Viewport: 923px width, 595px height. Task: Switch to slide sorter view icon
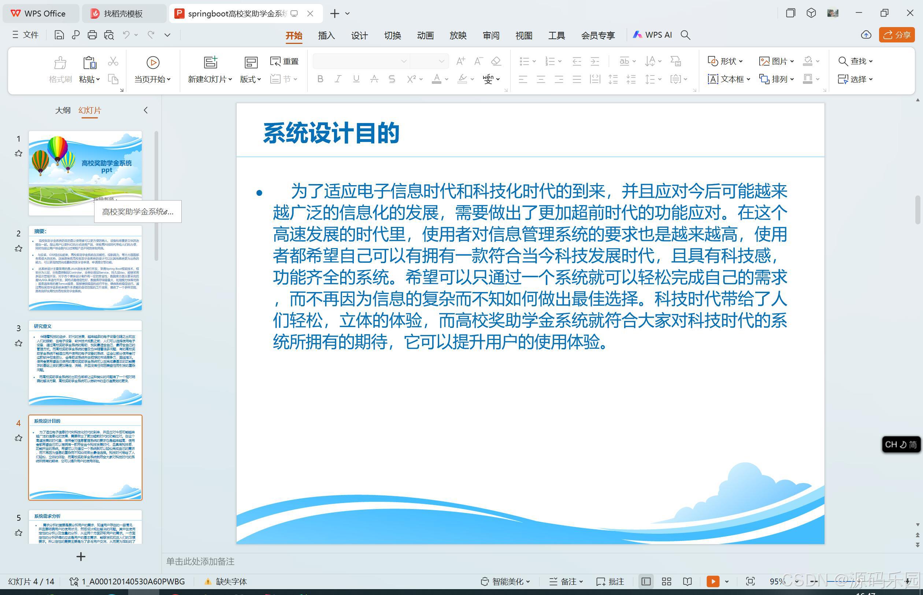coord(666,581)
